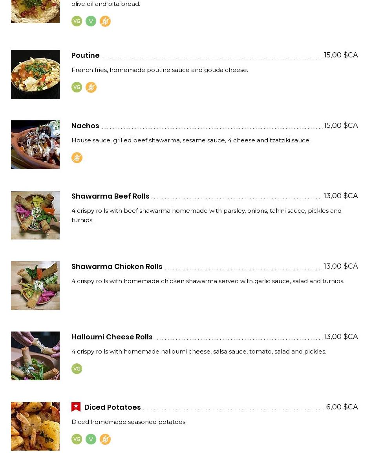Click the VG icon under Halloumi Cheese Rolls

77,369
